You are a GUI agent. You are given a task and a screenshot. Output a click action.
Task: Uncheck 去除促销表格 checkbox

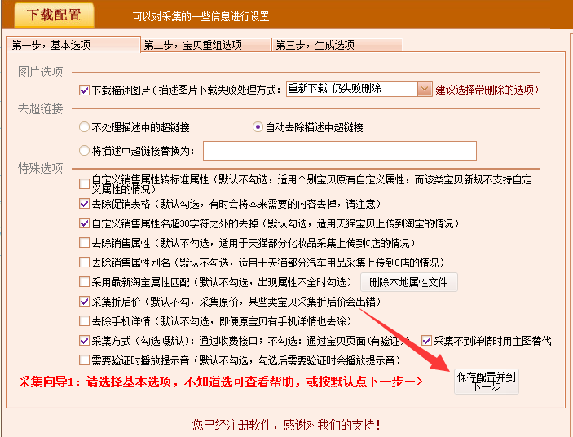84,204
